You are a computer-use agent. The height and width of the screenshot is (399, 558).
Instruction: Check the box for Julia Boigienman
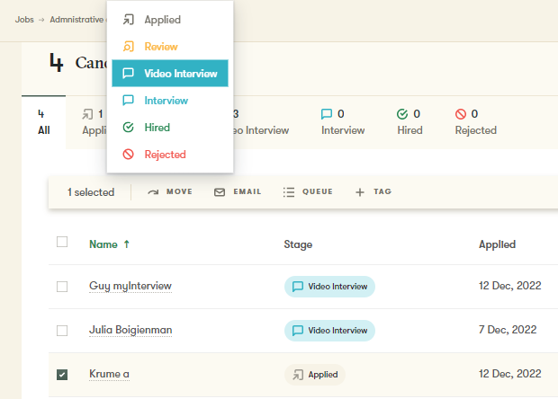62,331
